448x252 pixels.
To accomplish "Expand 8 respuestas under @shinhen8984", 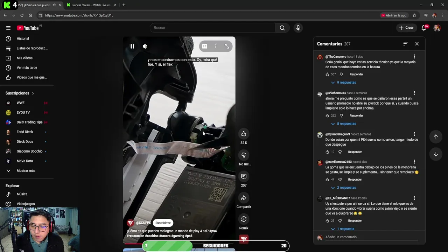I will pos(343,124).
